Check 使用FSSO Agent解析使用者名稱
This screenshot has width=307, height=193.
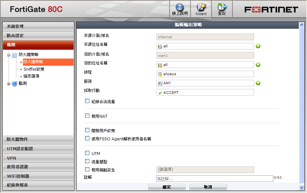pos(87,138)
